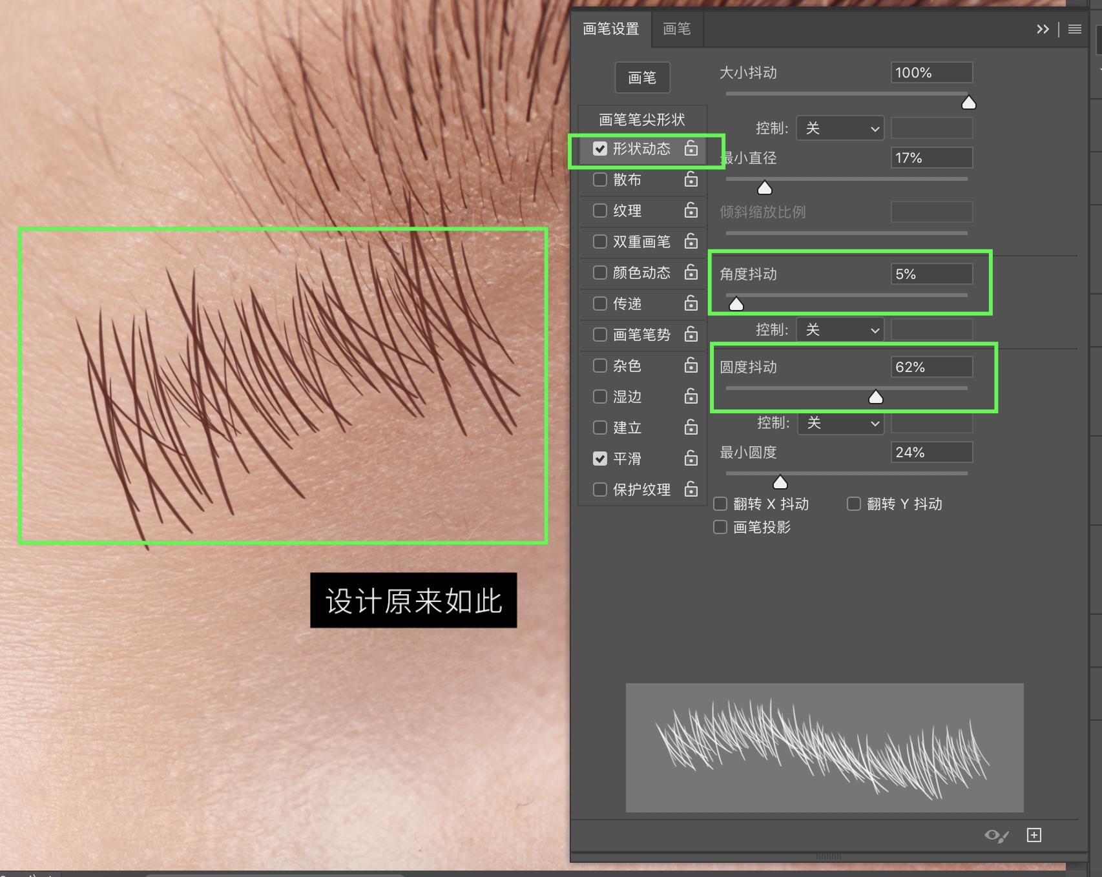The image size is (1102, 877).
Task: Open the 控制 dropdown under 圆度抖动
Action: pyautogui.click(x=840, y=423)
